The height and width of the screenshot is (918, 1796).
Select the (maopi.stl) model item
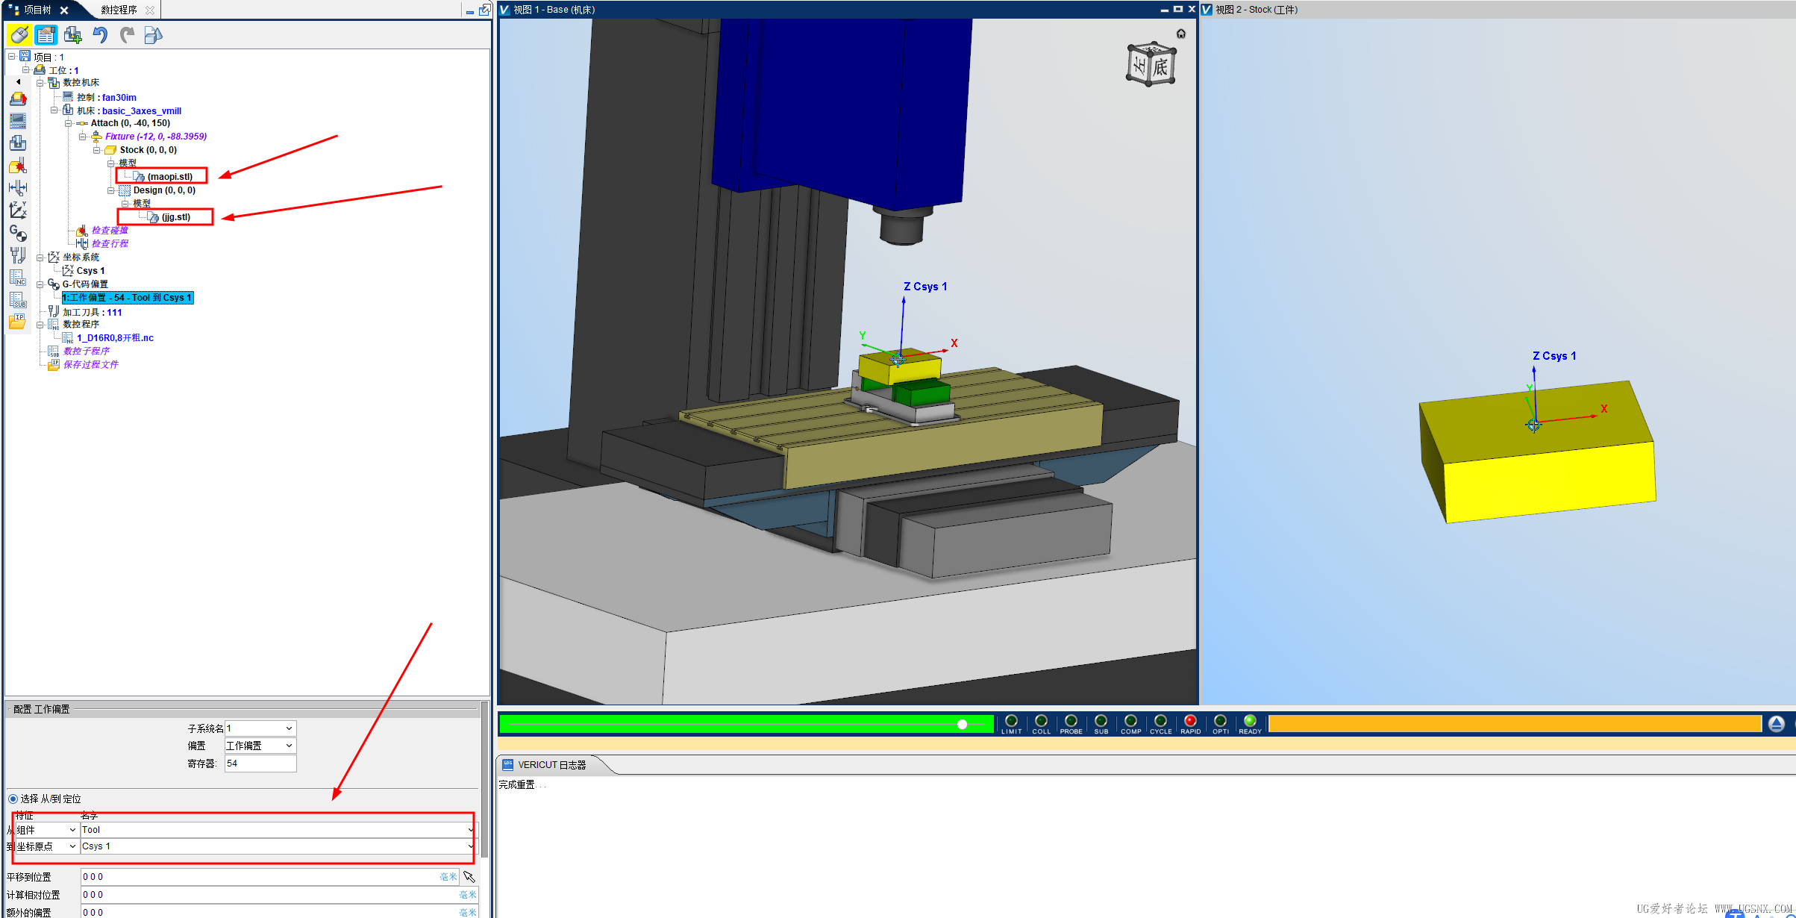coord(170,177)
